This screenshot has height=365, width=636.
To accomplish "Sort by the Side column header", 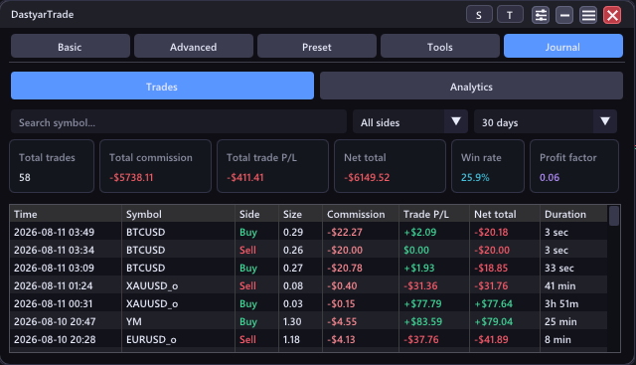I will [x=256, y=214].
